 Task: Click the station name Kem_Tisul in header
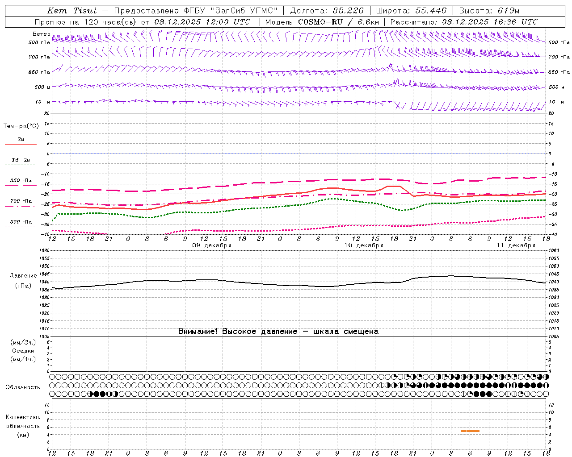click(x=71, y=11)
